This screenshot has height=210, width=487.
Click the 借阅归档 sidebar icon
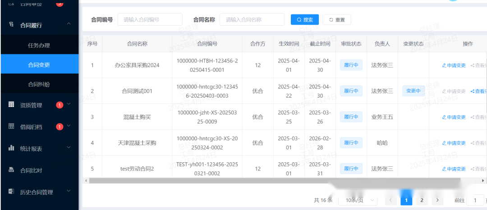tap(11, 127)
